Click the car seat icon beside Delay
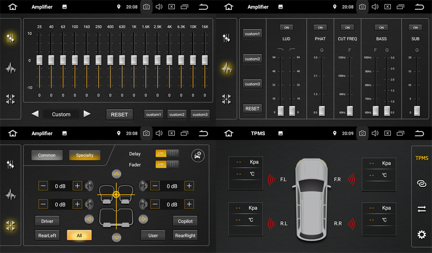 [198, 156]
